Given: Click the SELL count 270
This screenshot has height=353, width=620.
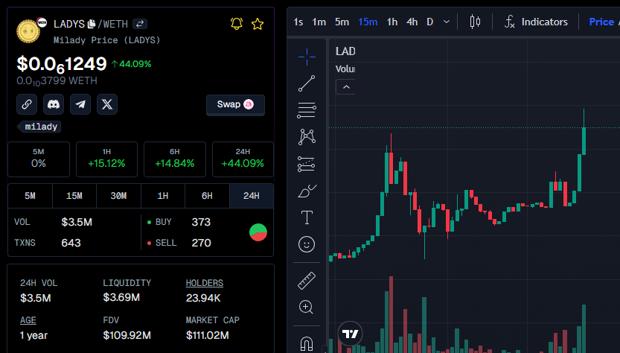Looking at the screenshot, I should 201,243.
